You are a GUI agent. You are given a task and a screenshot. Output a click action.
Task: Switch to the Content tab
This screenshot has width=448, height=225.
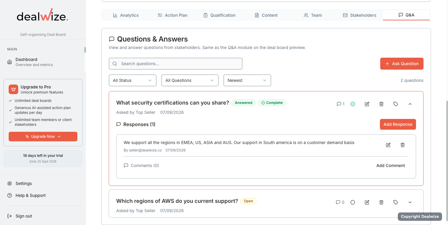[x=266, y=15]
